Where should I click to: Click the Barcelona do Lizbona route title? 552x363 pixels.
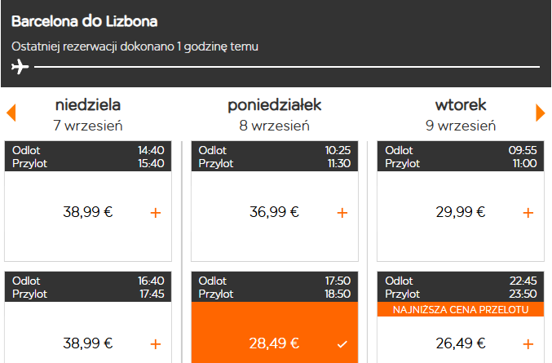coord(85,21)
